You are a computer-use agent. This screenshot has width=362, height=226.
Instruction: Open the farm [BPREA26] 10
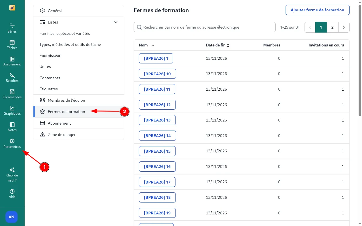157,74
